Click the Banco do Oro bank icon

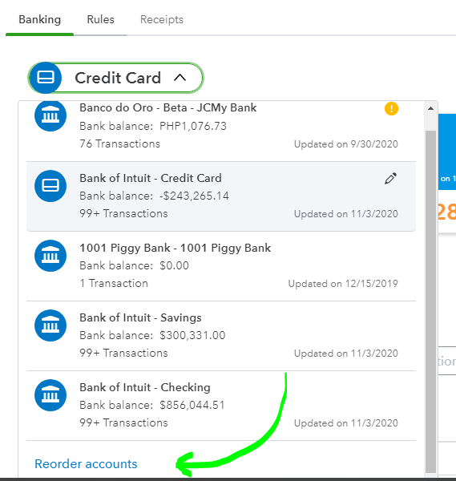pyautogui.click(x=50, y=116)
